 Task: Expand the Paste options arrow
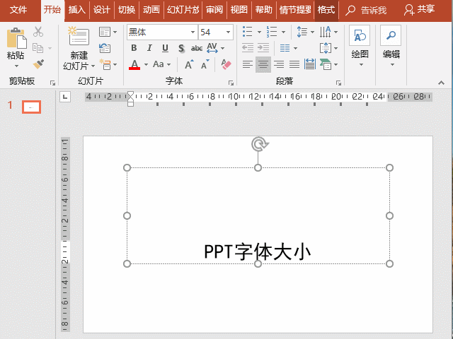pyautogui.click(x=16, y=66)
